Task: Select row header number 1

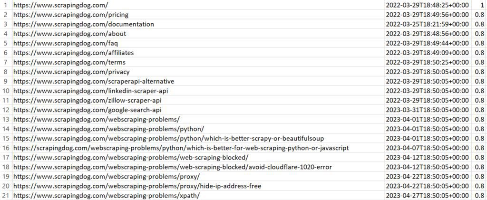Action: [5, 5]
